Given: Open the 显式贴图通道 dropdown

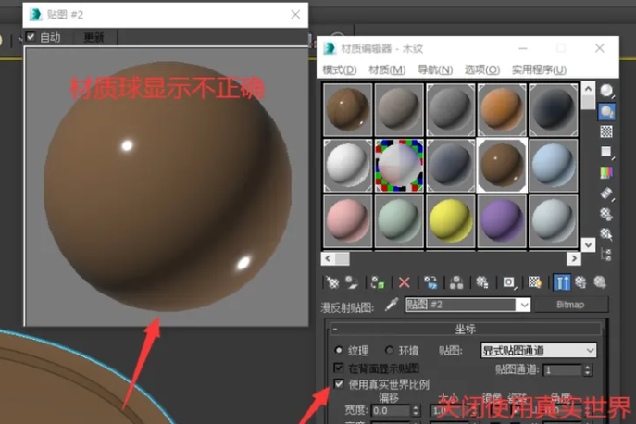Looking at the screenshot, I should pos(538,351).
